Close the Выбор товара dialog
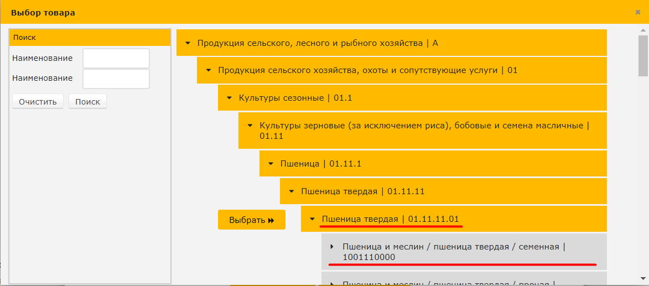649x286 pixels. [x=637, y=12]
